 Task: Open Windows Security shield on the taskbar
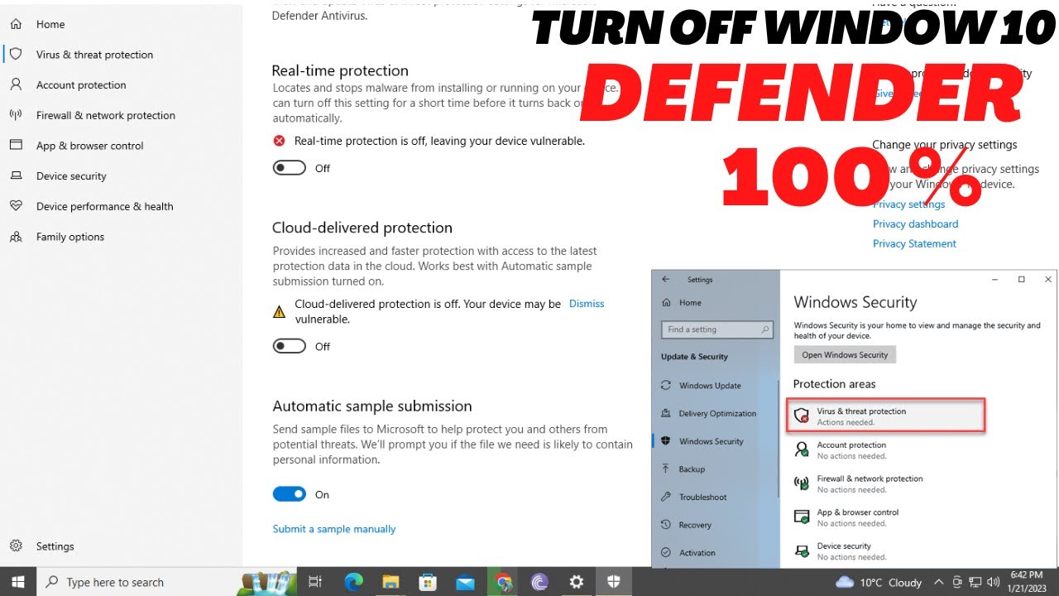pyautogui.click(x=615, y=582)
